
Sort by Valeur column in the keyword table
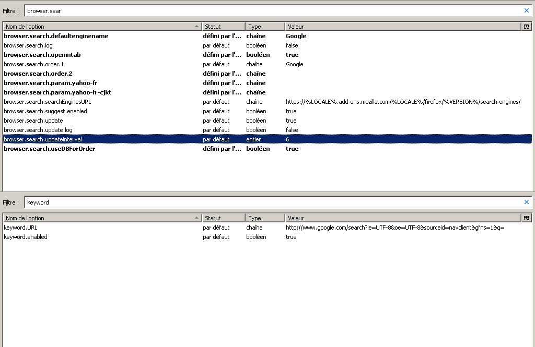click(403, 218)
